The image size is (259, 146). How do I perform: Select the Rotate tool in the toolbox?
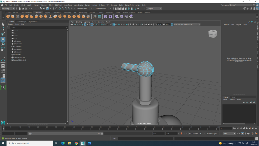click(3, 44)
